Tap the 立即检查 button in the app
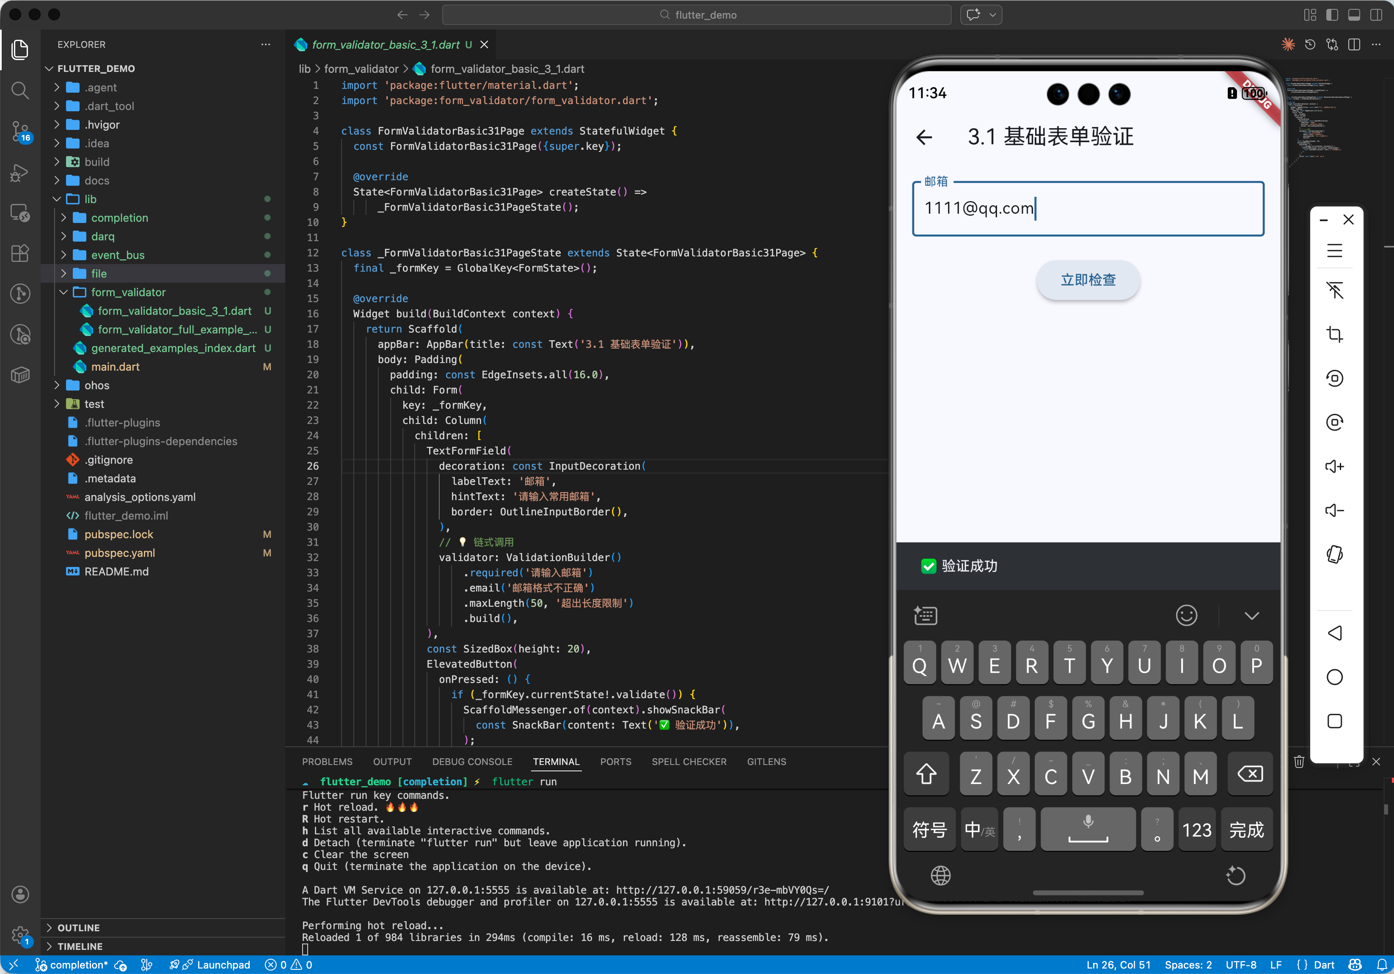Screen dimensions: 1394x974 [1087, 280]
